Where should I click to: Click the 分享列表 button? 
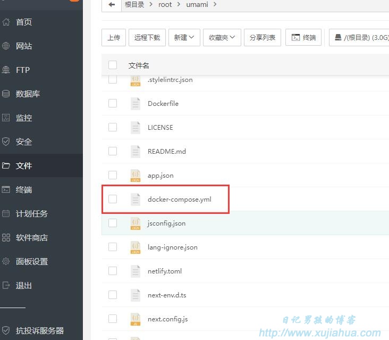coord(263,37)
